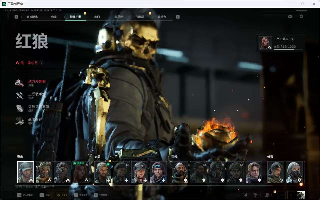Open the 改枪台 tab

pos(162,17)
